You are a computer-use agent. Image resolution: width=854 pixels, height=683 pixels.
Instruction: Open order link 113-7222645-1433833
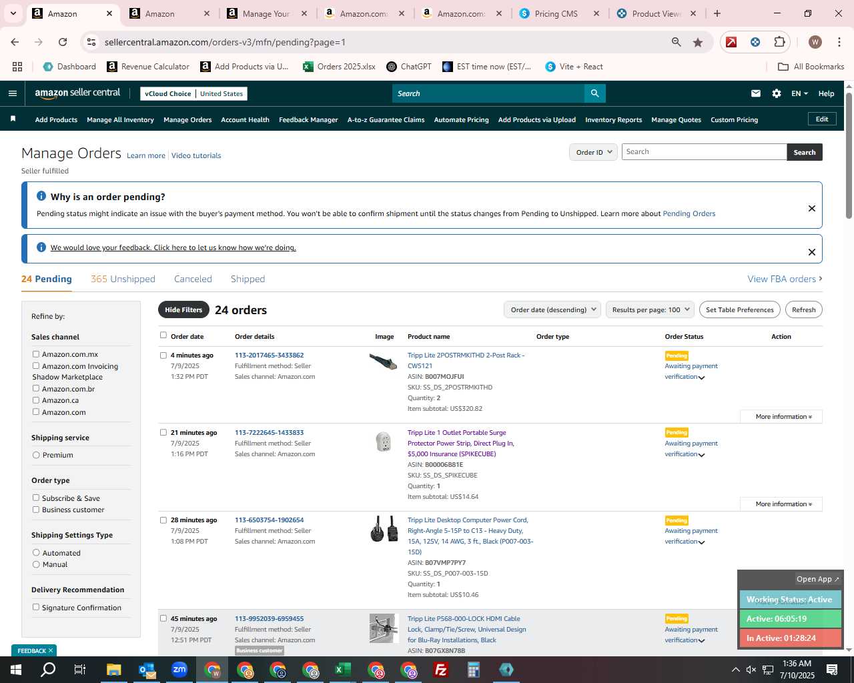(269, 432)
